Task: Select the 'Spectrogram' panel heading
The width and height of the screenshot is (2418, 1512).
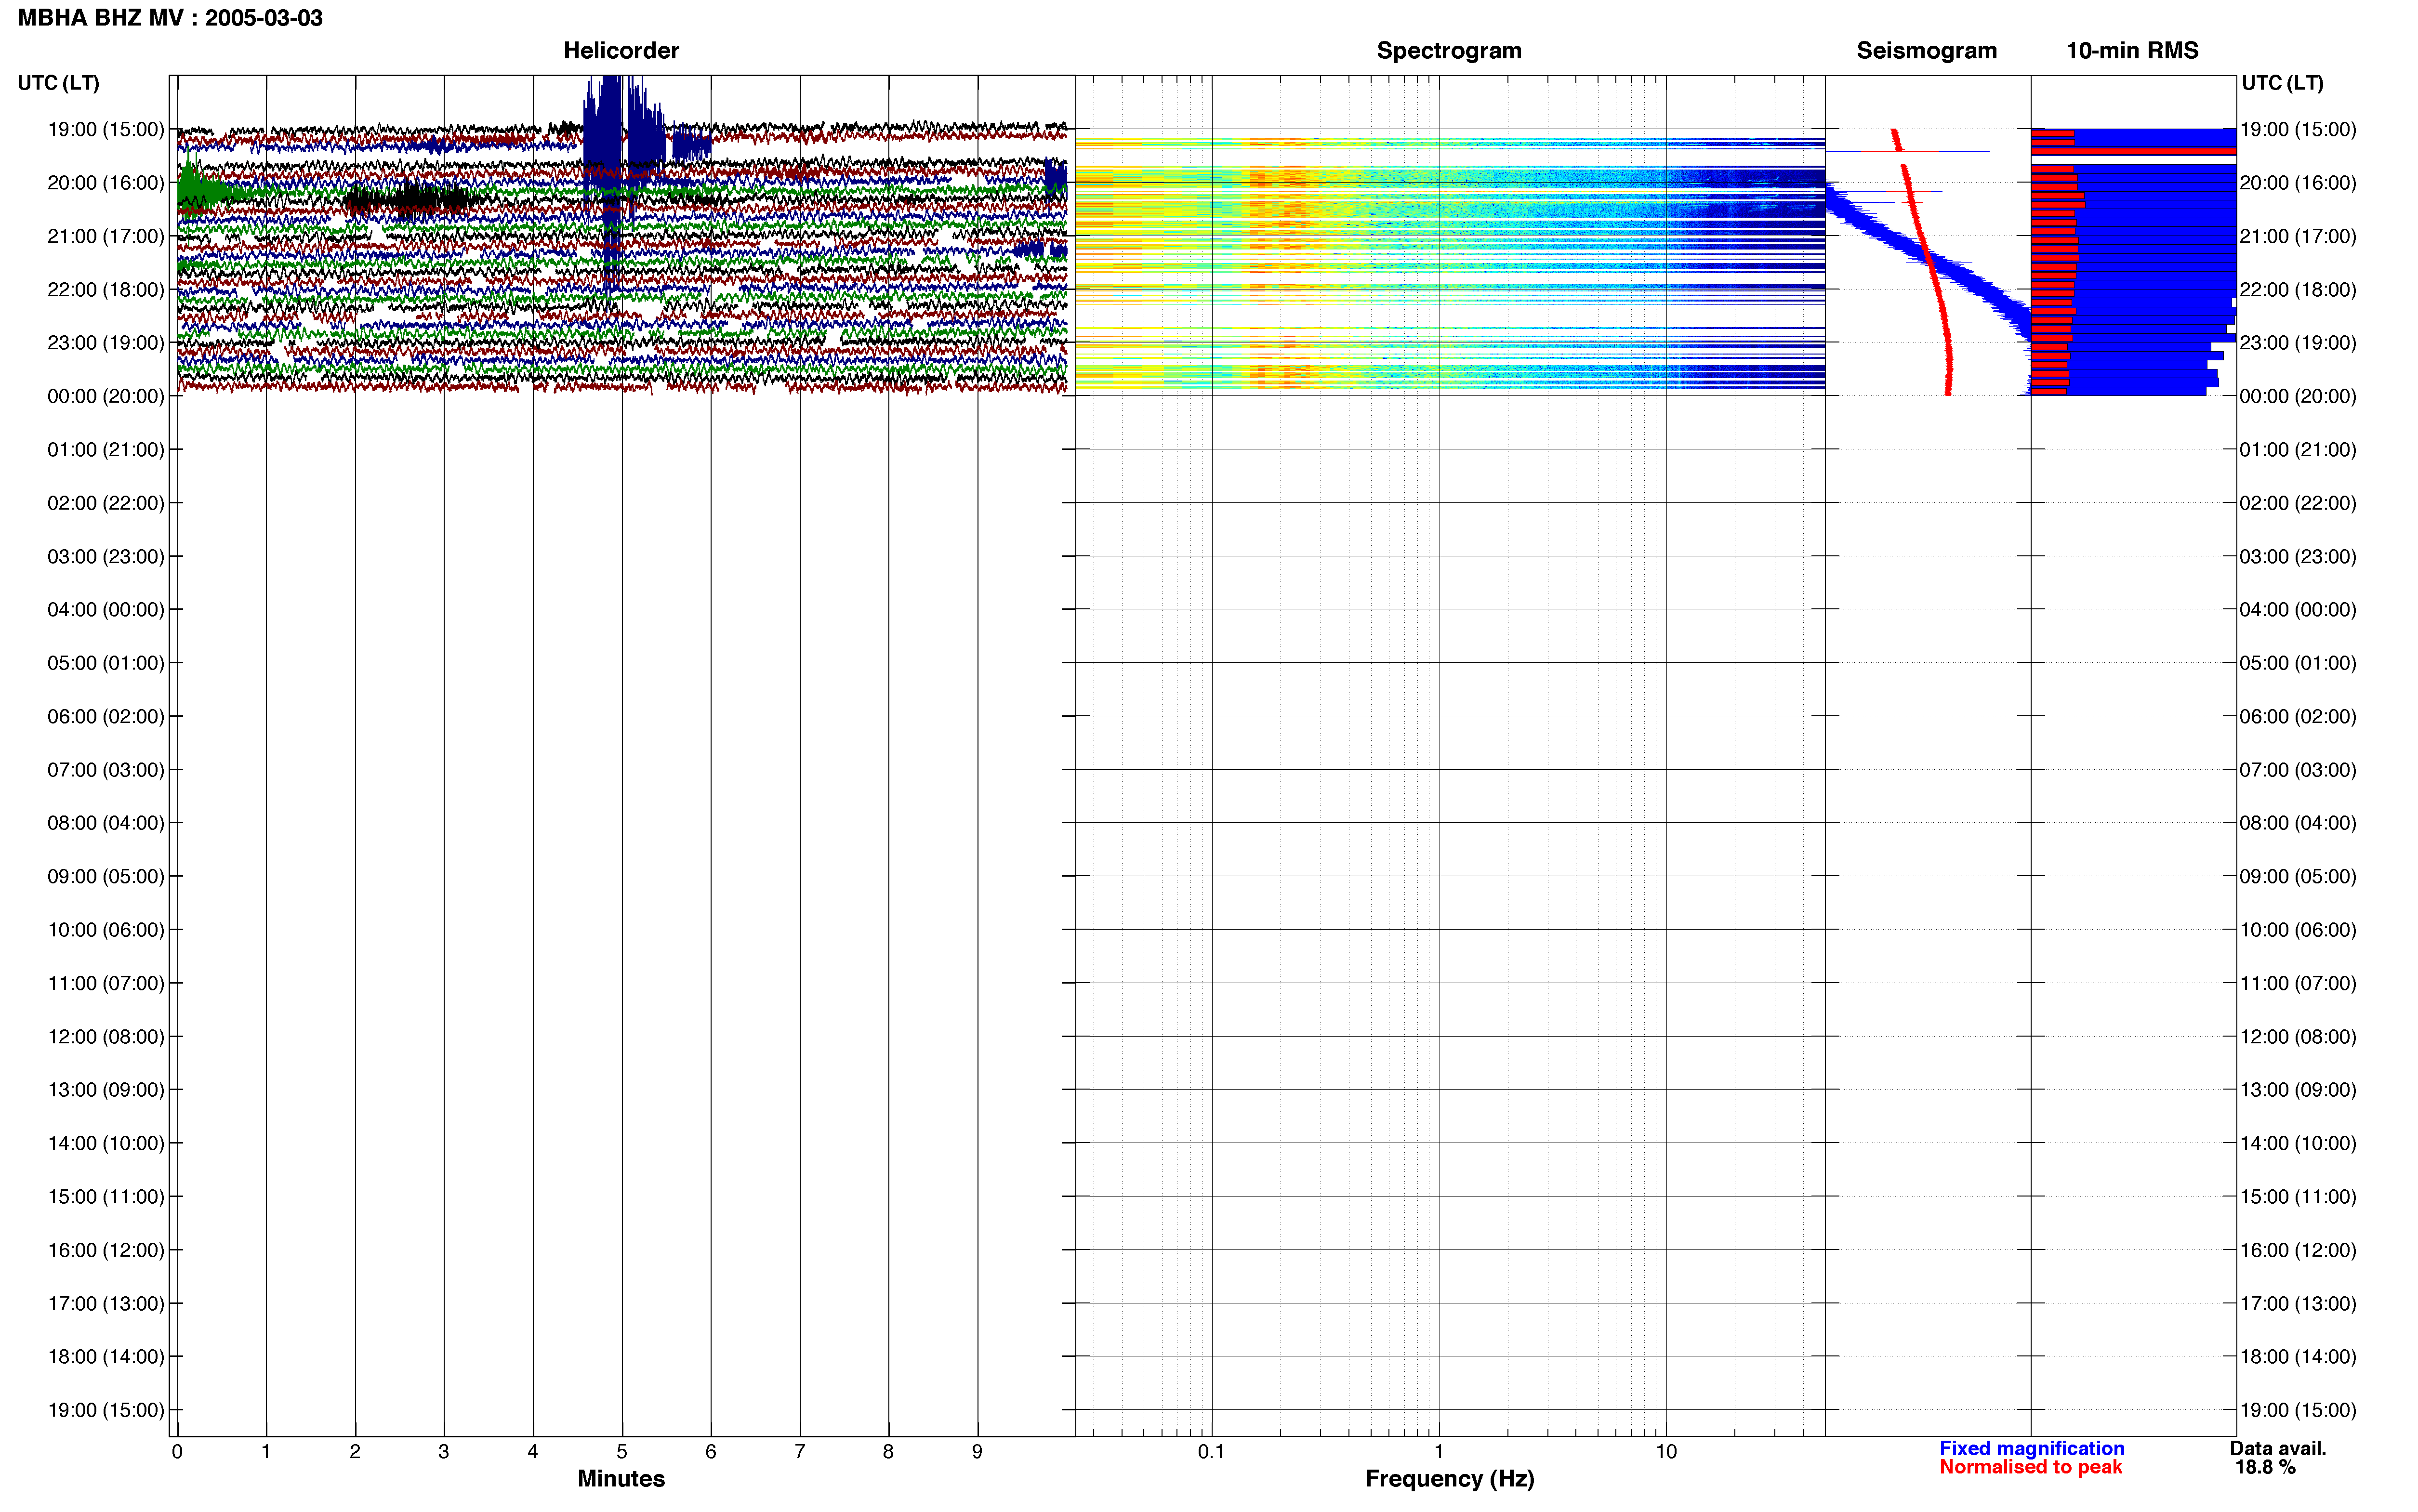Action: 1449,51
